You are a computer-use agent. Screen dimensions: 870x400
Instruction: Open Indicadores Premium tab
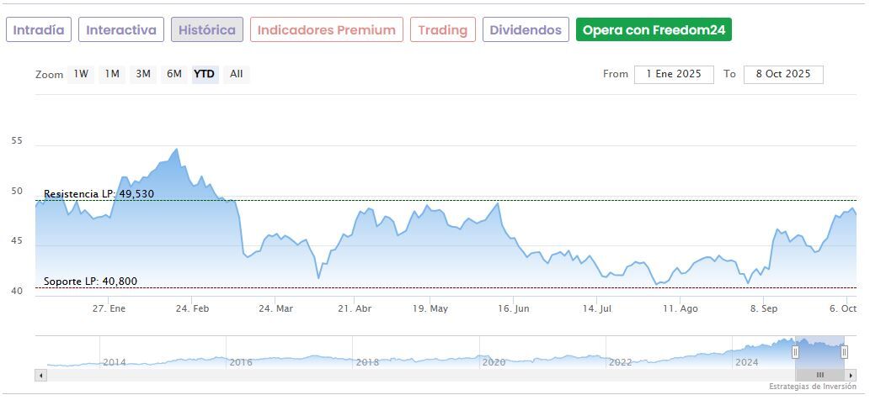point(326,30)
